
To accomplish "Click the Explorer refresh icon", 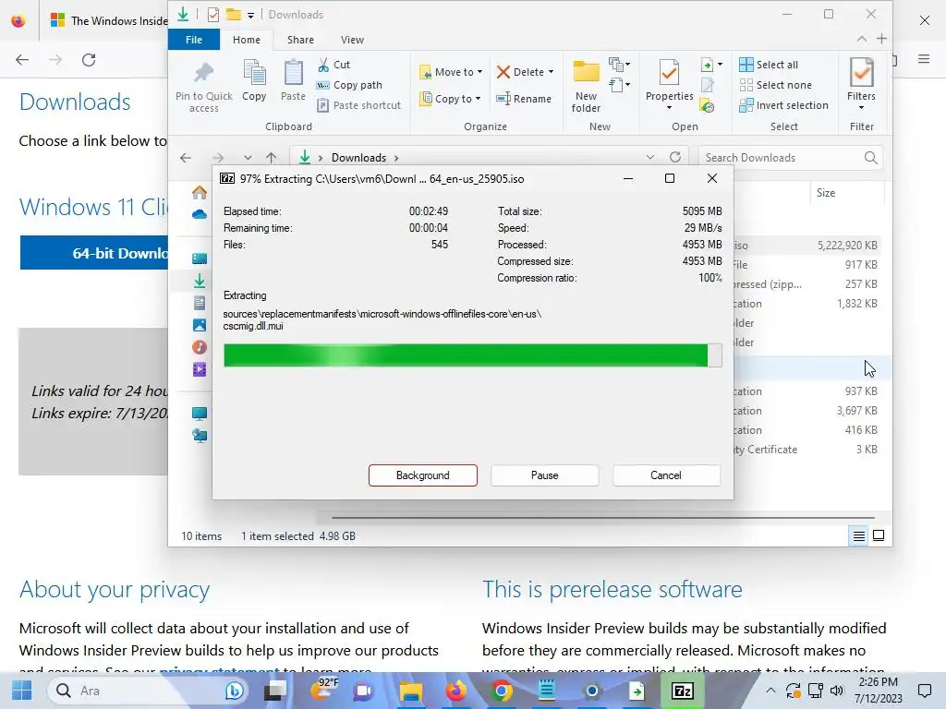I will [675, 157].
